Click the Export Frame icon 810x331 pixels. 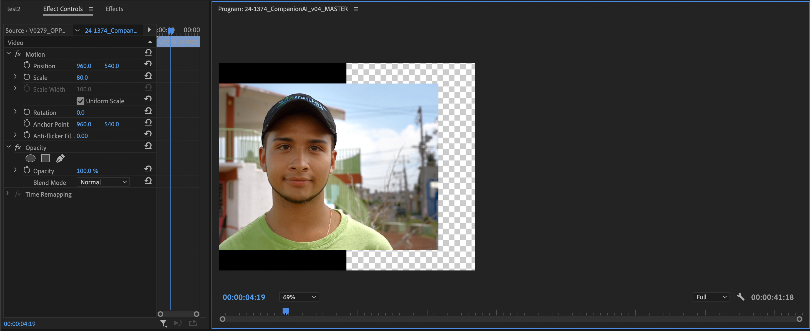coord(193,323)
